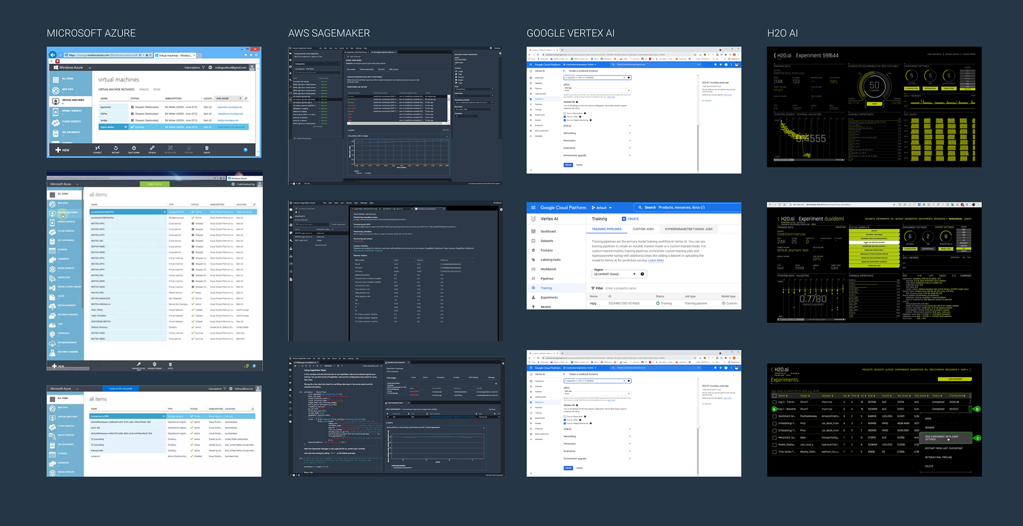Open Mobile Services in Windows Azure sidebar
The width and height of the screenshot is (1023, 526).
(x=69, y=112)
